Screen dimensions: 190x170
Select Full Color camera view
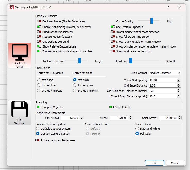pos(137,134)
